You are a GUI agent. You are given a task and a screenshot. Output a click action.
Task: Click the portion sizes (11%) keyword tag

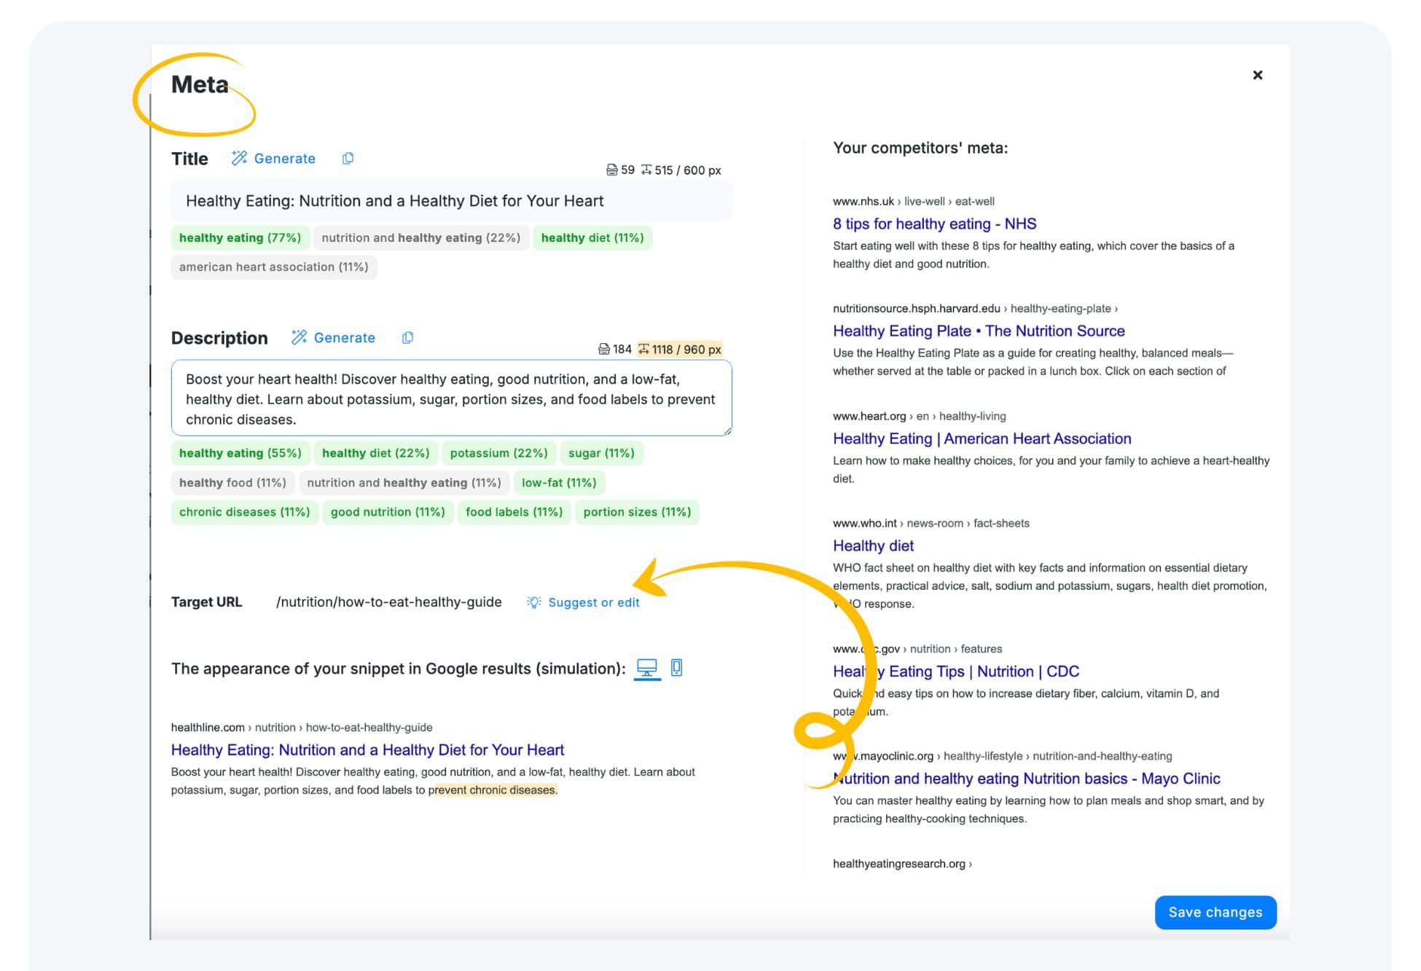click(637, 512)
